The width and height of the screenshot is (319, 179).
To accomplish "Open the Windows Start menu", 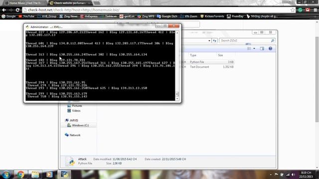I will coord(6,175).
